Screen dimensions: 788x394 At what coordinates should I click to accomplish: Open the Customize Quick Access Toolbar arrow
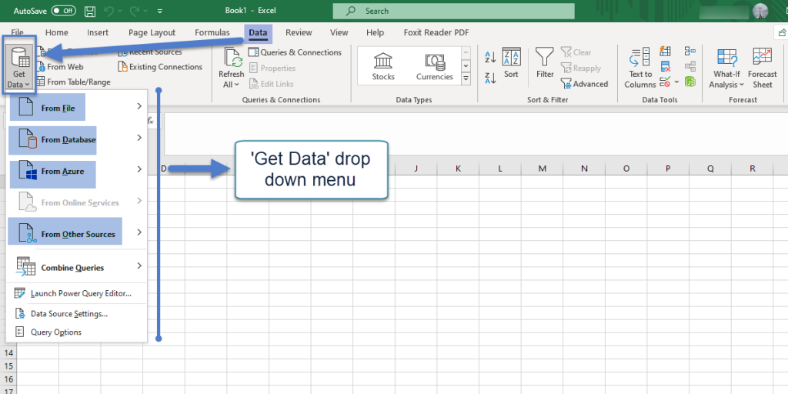point(160,11)
